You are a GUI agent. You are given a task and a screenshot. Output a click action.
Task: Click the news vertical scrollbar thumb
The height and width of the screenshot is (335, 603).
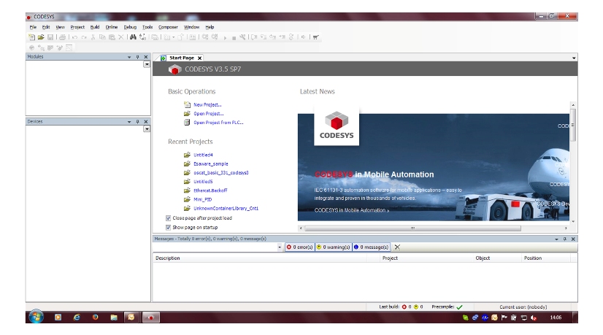[x=573, y=125]
